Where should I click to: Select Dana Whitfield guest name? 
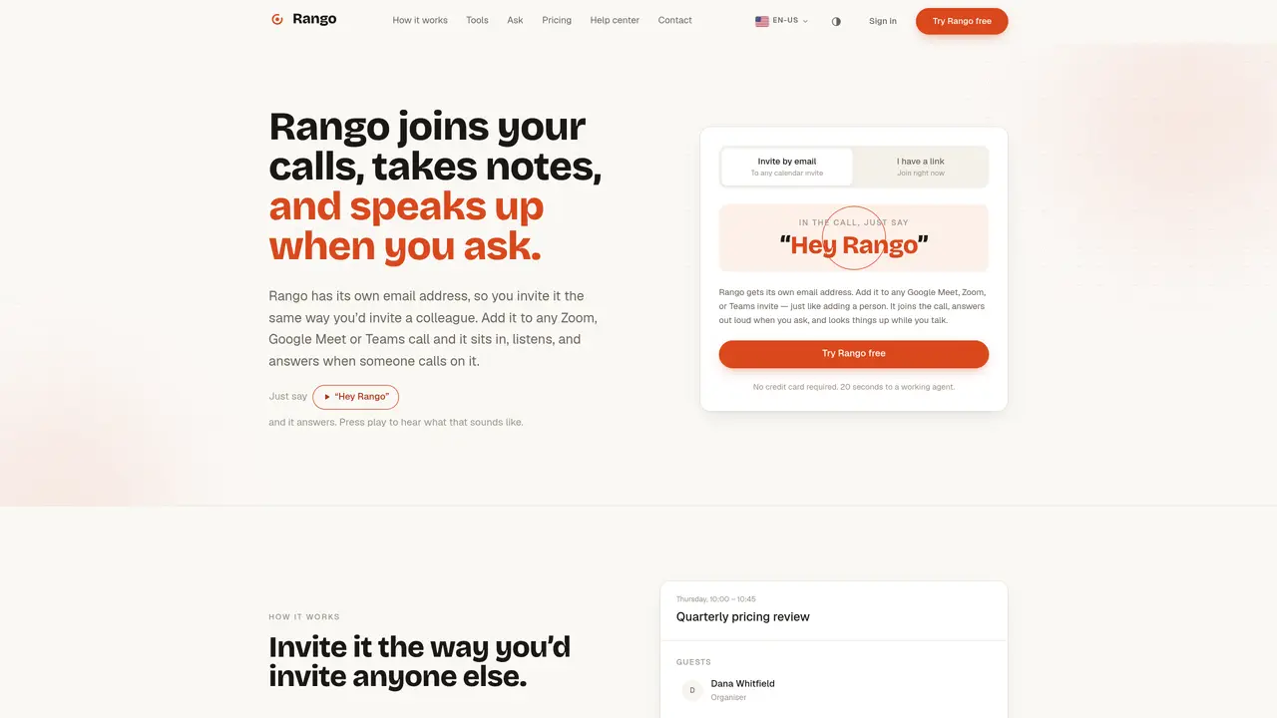click(743, 684)
